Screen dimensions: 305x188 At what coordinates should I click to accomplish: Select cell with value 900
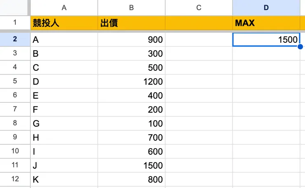(x=131, y=39)
